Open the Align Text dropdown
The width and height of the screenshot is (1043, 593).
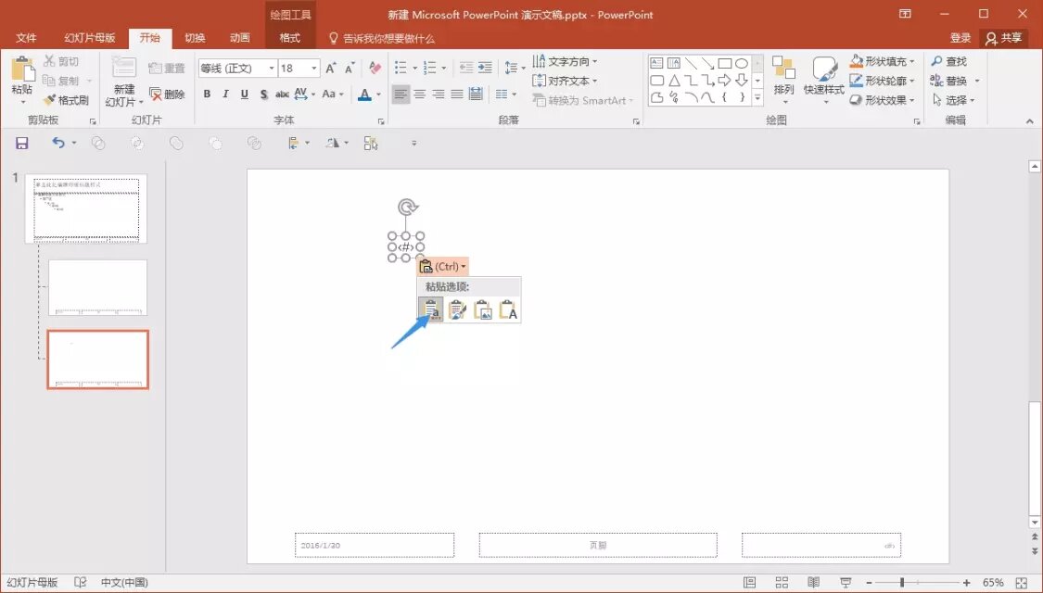565,82
